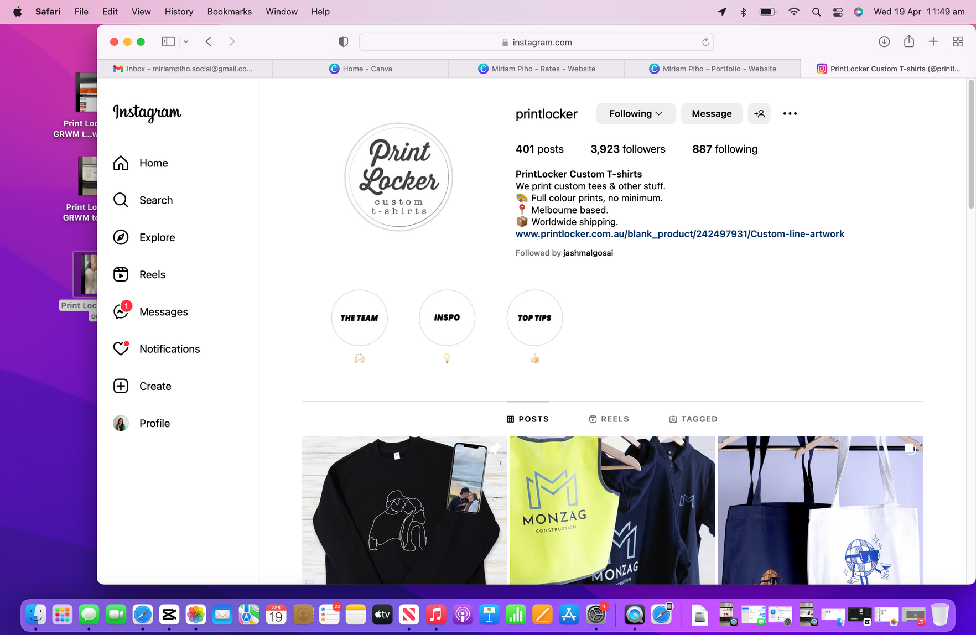Open Finder from the Dock
Screen dimensions: 976x635
[x=36, y=615]
